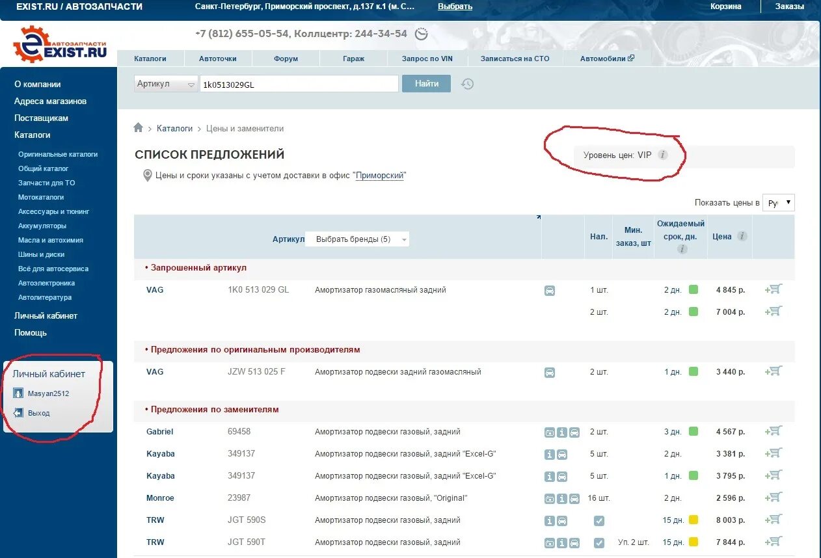Open info icon under expected delivery days header
This screenshot has width=821, height=558.
[682, 249]
